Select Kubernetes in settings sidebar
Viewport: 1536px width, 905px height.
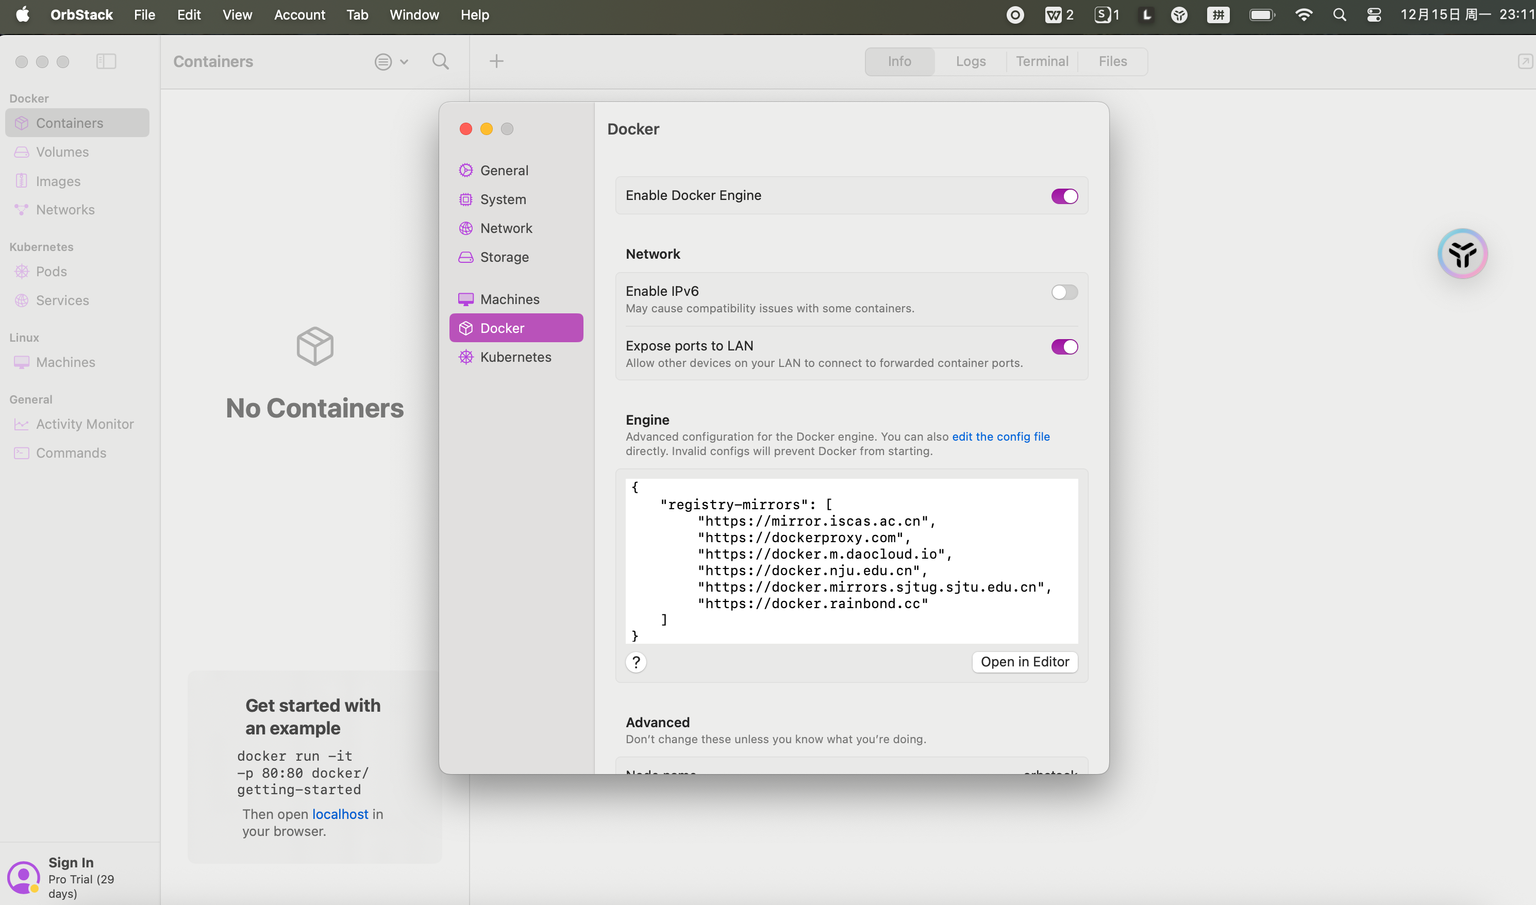point(516,357)
